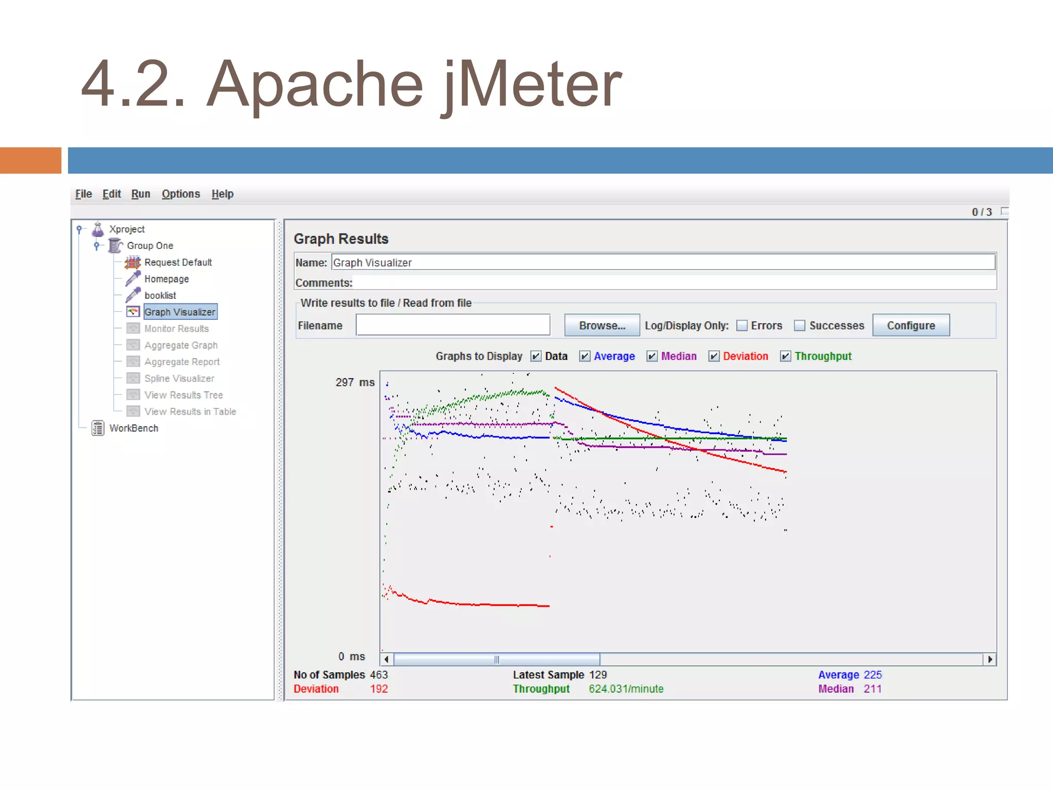Screen dimensions: 1053x790
Task: Click the Xproject test plan flask icon
Action: [98, 229]
